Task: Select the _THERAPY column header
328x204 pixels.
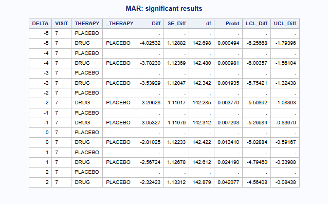Action: click(x=120, y=24)
